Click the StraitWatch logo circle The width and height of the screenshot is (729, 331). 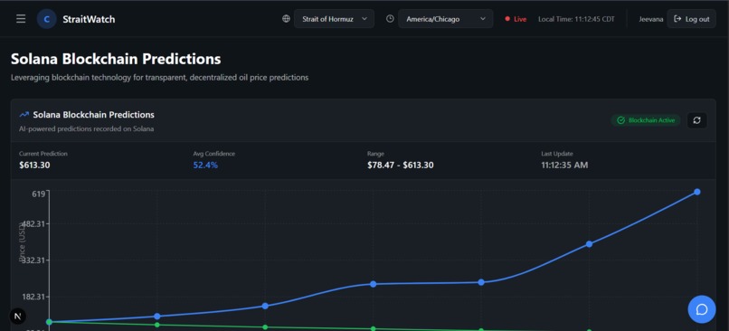(x=46, y=19)
